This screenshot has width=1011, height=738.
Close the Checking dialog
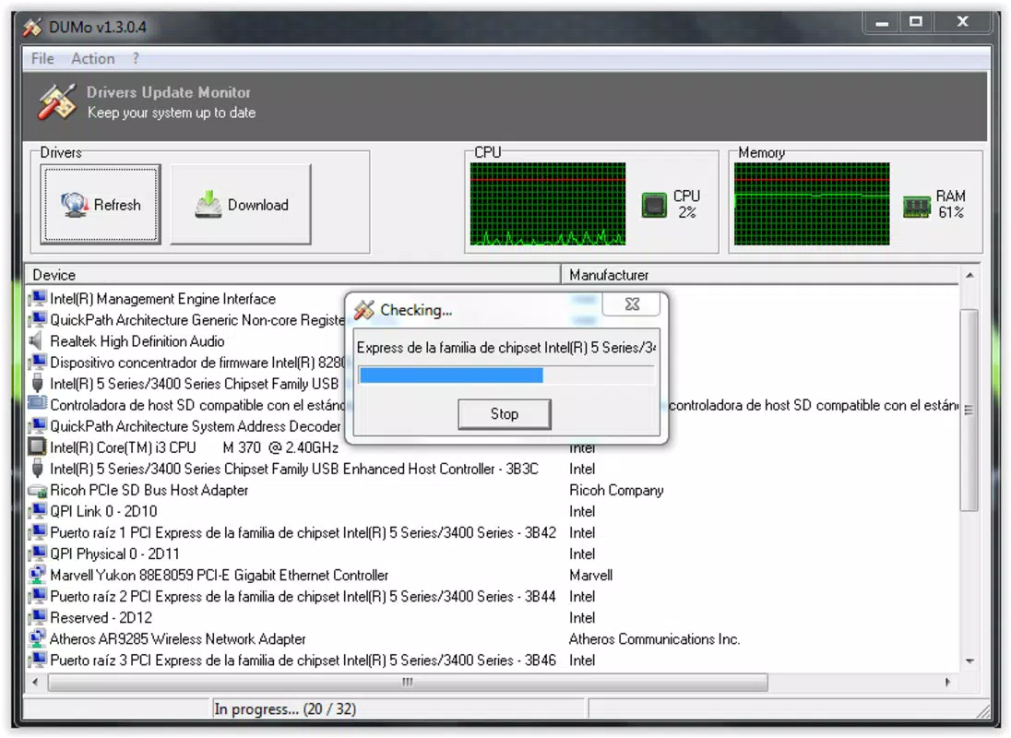point(632,304)
